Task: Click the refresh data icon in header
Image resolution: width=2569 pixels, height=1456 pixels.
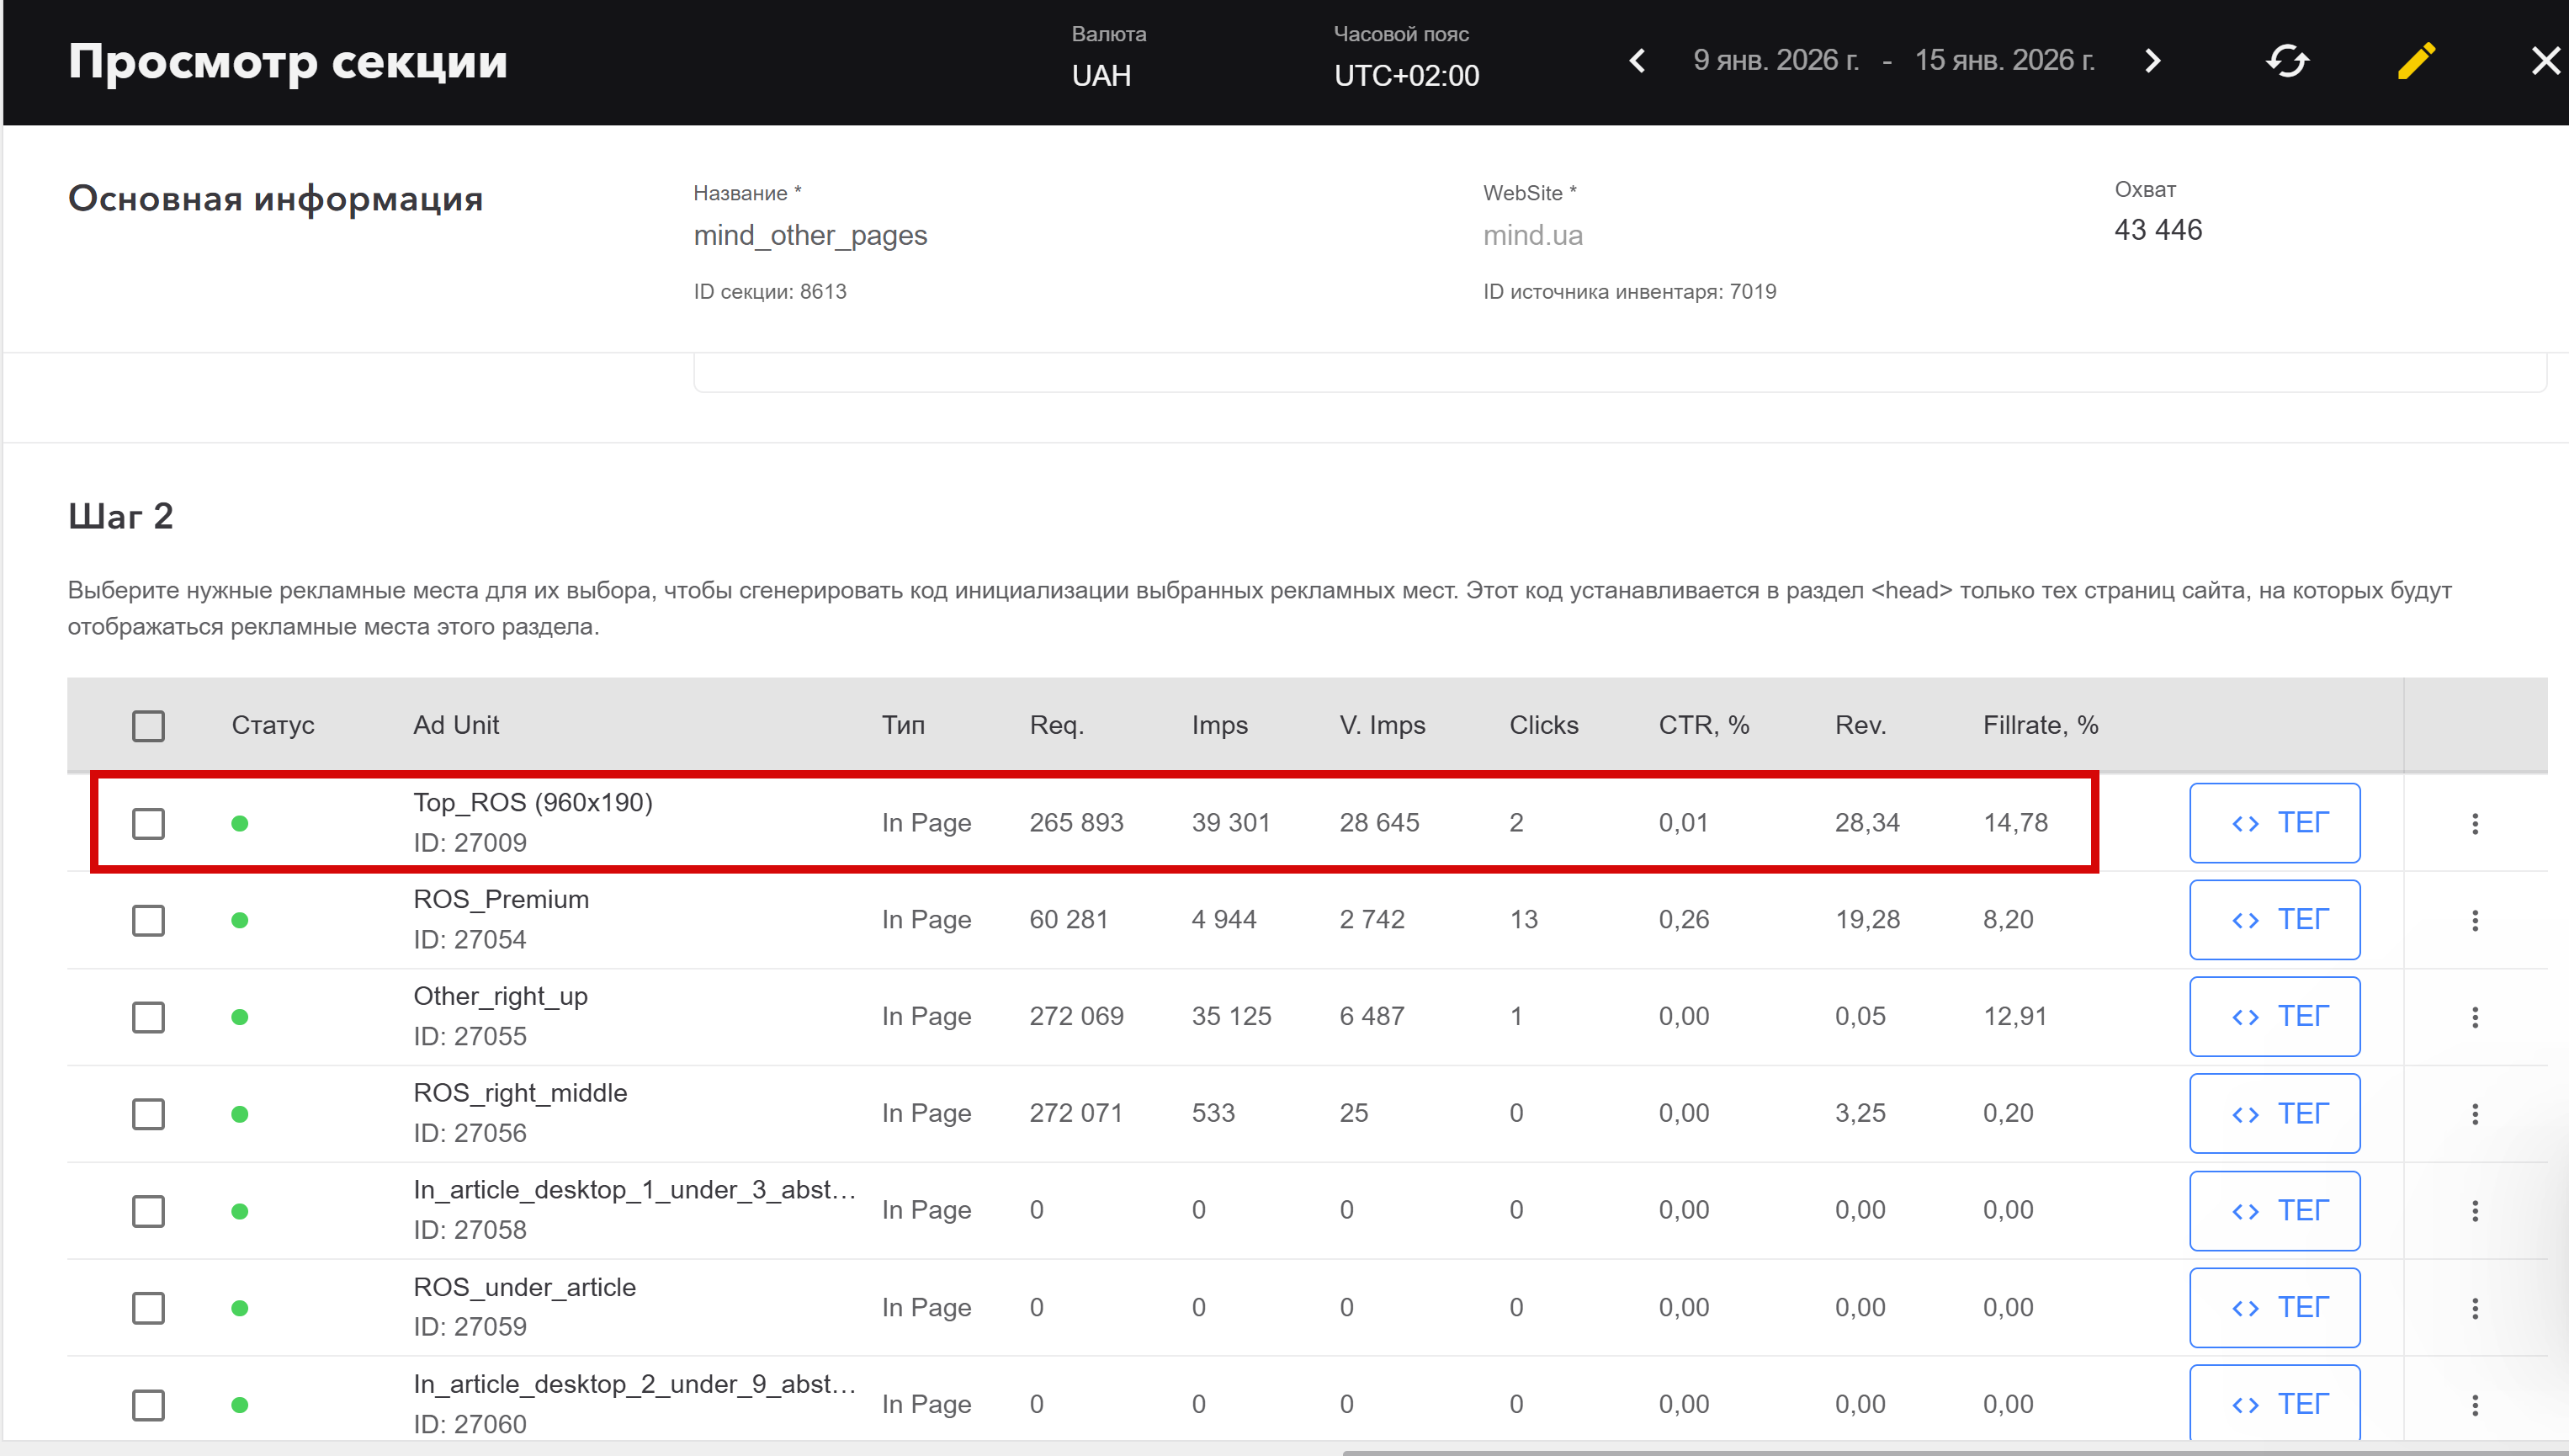Action: 2286,61
